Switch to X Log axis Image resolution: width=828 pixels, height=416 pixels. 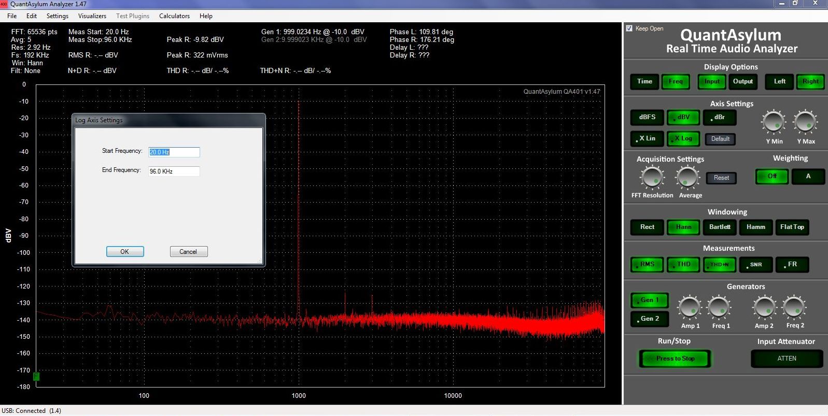(683, 139)
